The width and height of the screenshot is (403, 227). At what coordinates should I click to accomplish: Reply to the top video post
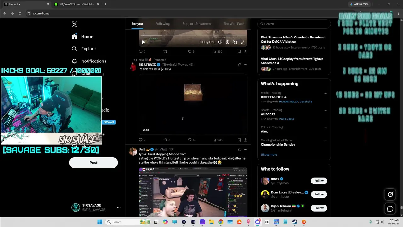[x=142, y=51]
